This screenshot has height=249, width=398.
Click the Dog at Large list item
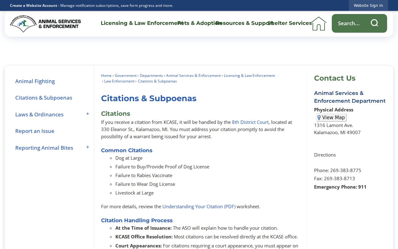[x=129, y=158]
